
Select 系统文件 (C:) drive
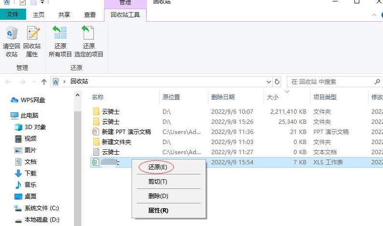click(x=37, y=208)
